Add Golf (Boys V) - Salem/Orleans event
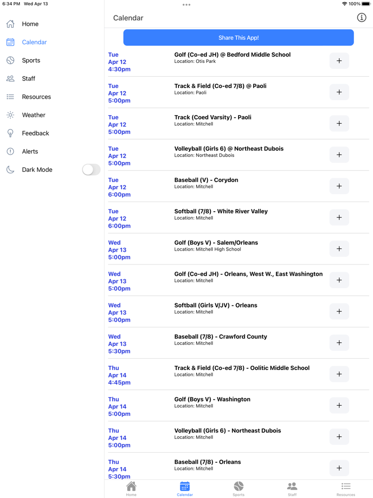 click(x=339, y=248)
